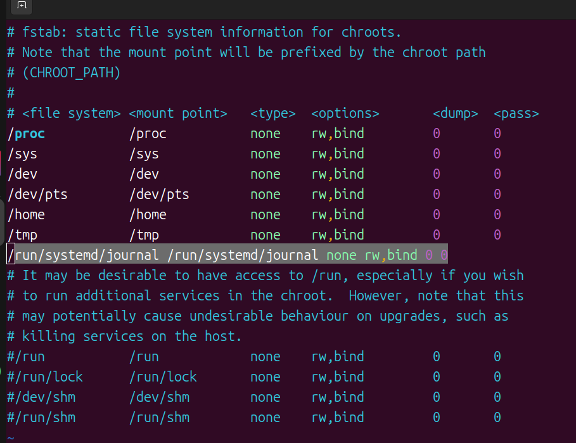Click the commented #/run file system entry
Screen dimensions: 576x443
(x=26, y=357)
